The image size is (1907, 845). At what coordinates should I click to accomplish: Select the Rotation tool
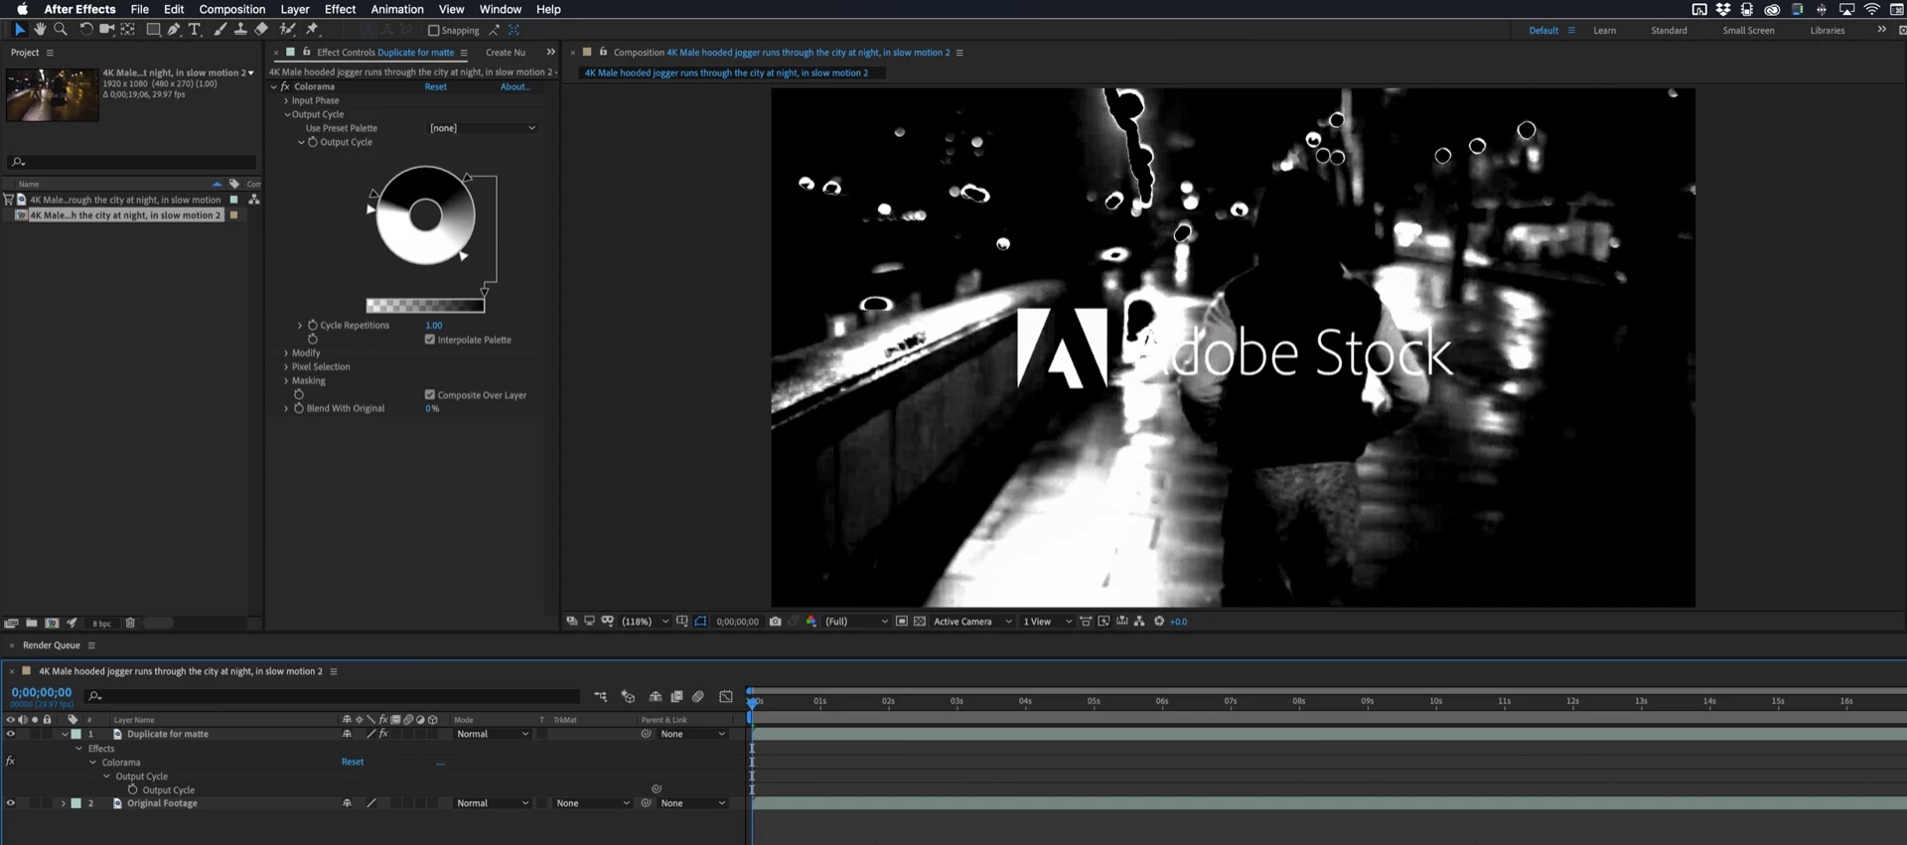pyautogui.click(x=86, y=30)
